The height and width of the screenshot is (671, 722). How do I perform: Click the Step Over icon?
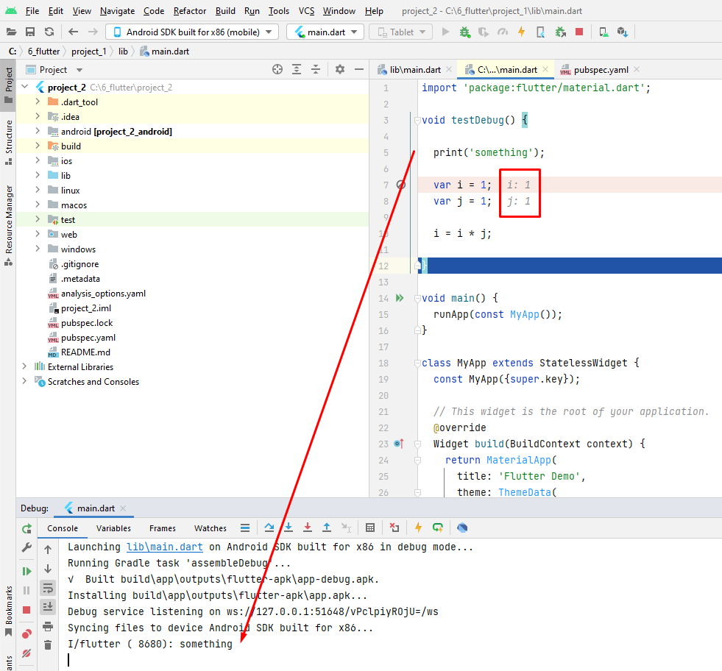coord(269,528)
